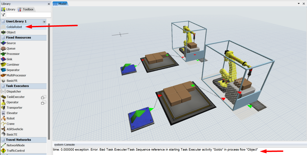
Task: Click the Robot task executer
Action: [x=10, y=118]
